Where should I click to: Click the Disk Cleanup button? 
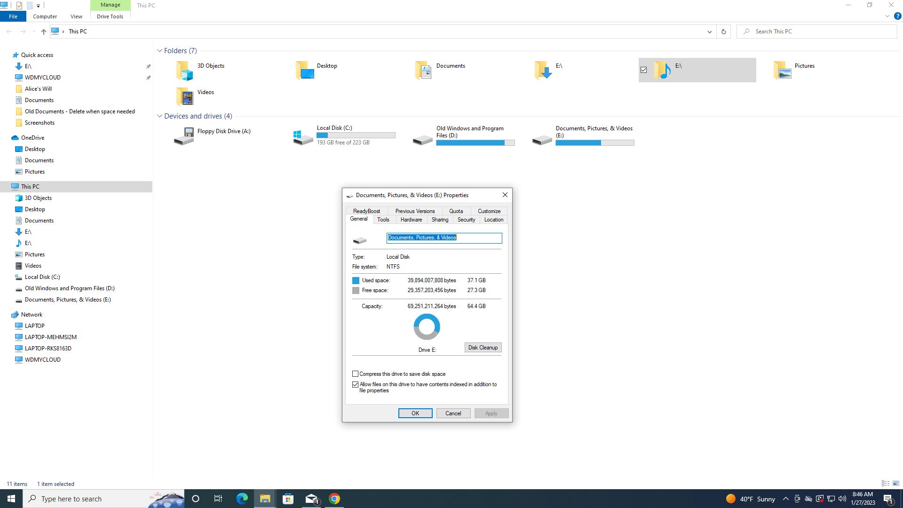[483, 348]
